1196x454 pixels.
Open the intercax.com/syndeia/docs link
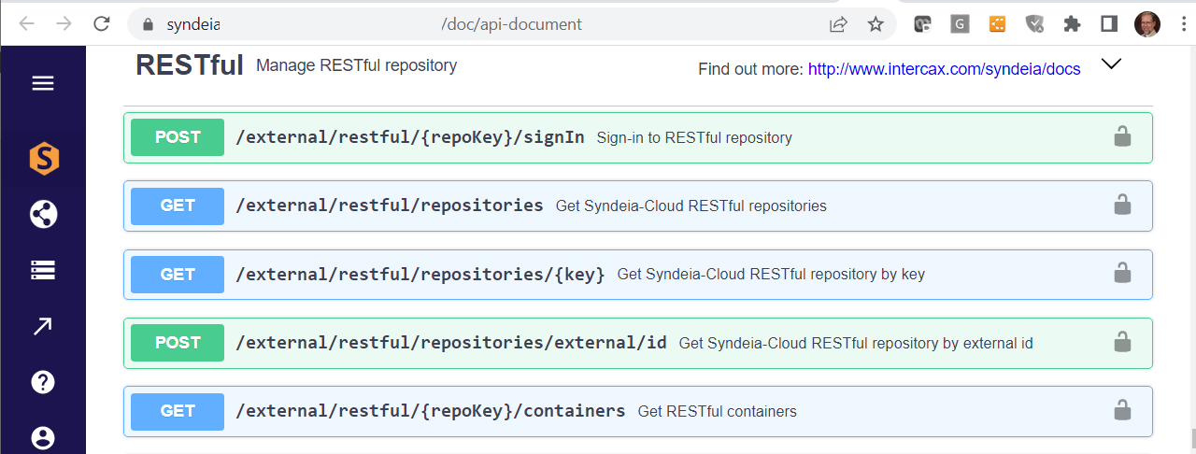tap(944, 69)
